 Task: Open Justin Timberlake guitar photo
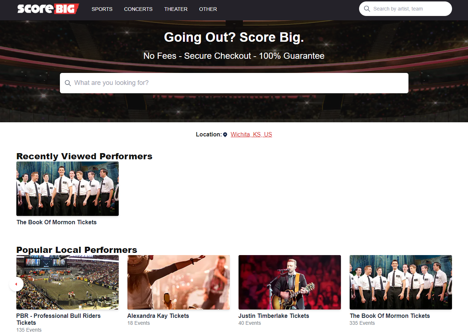[290, 282]
